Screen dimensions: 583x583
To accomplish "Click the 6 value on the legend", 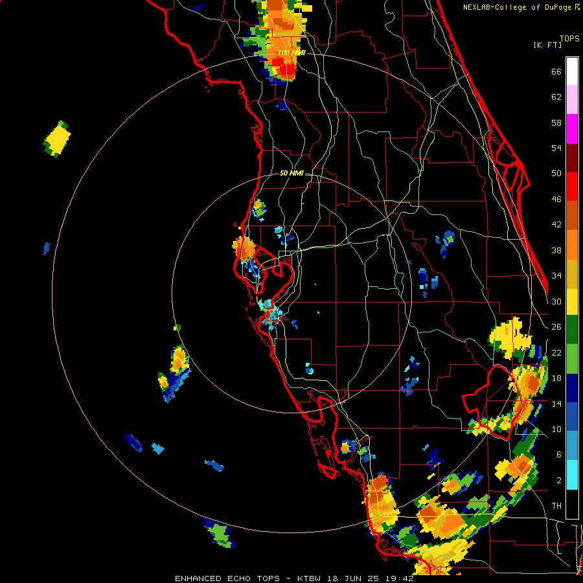I will click(x=559, y=455).
